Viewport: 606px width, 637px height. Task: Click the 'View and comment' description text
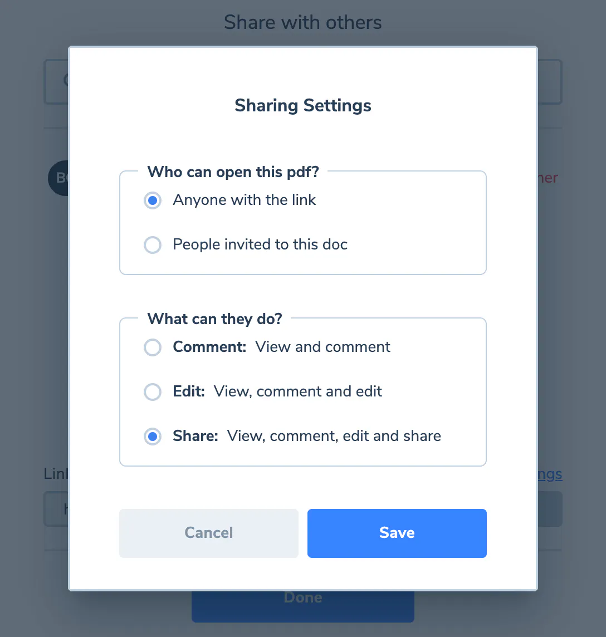point(322,347)
